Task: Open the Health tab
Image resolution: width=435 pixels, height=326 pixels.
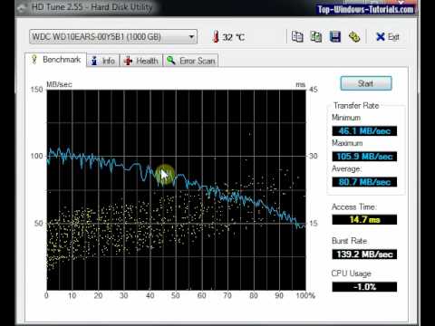Action: coord(141,61)
